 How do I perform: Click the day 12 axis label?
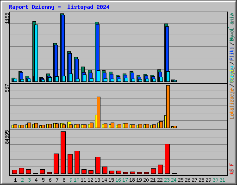click(x=90, y=180)
